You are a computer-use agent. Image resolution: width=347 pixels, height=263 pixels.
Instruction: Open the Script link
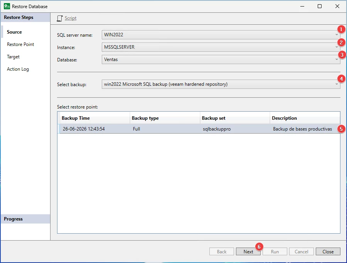pyautogui.click(x=71, y=18)
